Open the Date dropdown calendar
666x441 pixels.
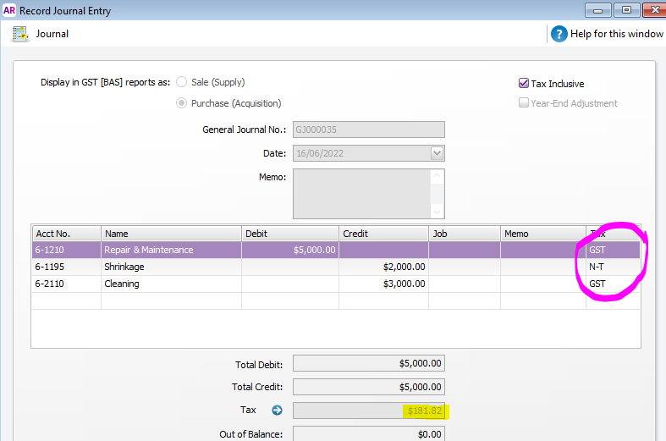click(438, 153)
